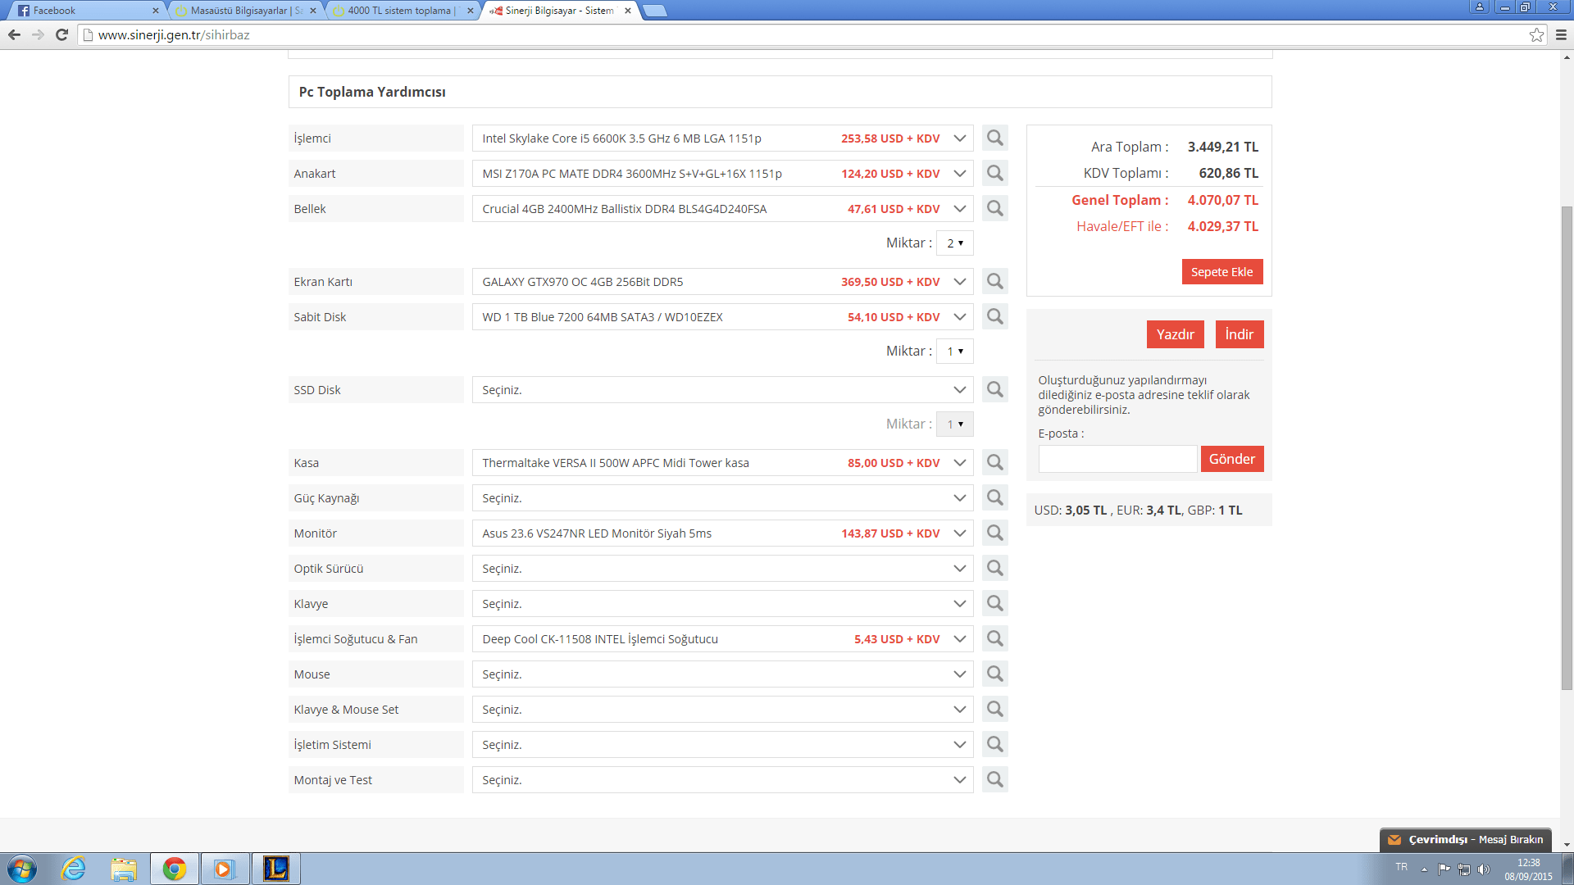This screenshot has height=885, width=1574.
Task: Open Bellek Miktar quantity dropdown
Action: pyautogui.click(x=954, y=243)
